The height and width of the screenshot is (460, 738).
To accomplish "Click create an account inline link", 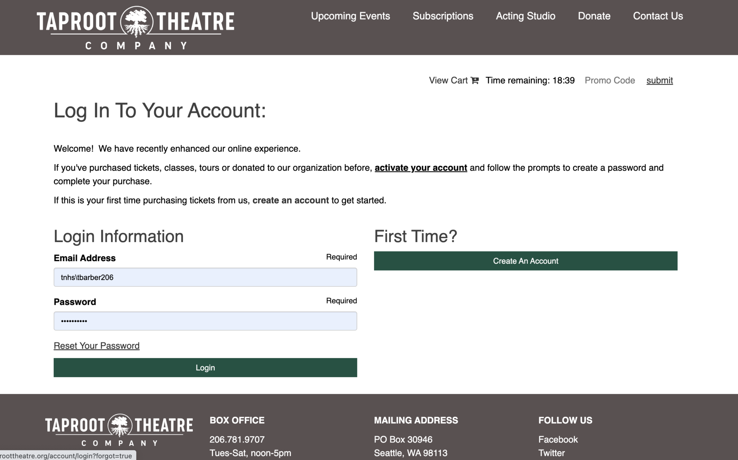I will [x=290, y=200].
